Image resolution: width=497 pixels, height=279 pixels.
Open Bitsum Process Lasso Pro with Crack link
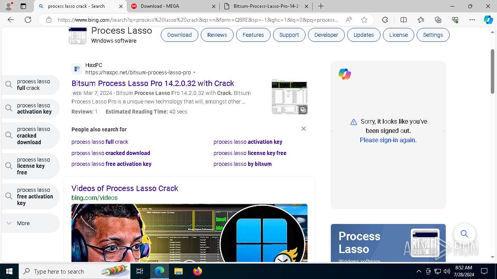(153, 83)
